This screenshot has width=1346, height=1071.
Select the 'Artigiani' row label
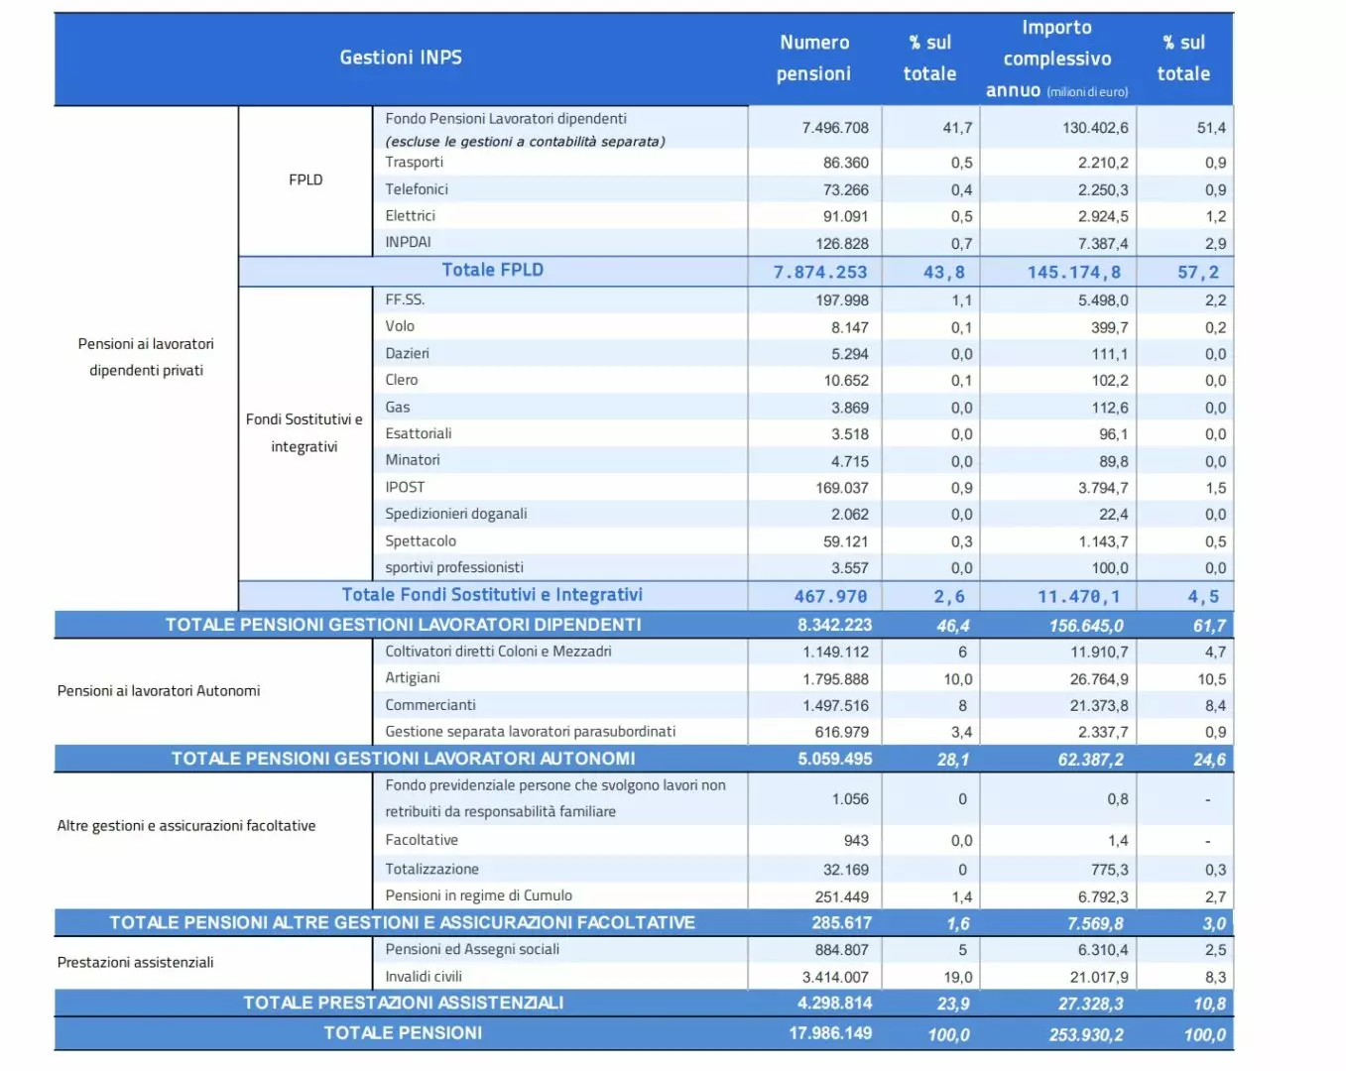413,678
